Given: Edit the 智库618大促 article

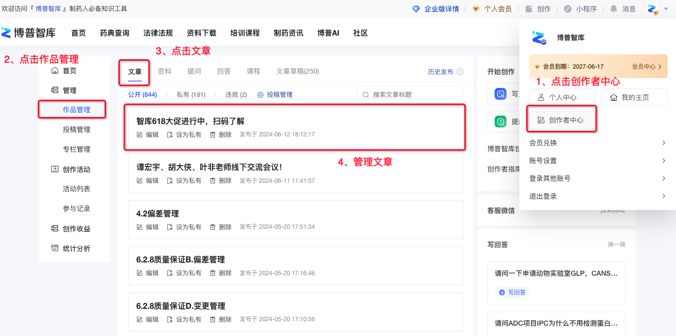Looking at the screenshot, I should coord(148,134).
